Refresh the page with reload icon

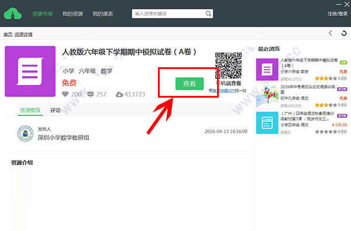344,33
